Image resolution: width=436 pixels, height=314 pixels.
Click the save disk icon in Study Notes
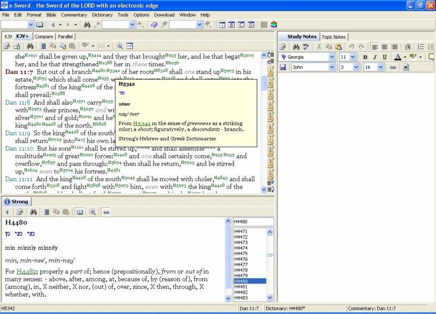click(283, 67)
